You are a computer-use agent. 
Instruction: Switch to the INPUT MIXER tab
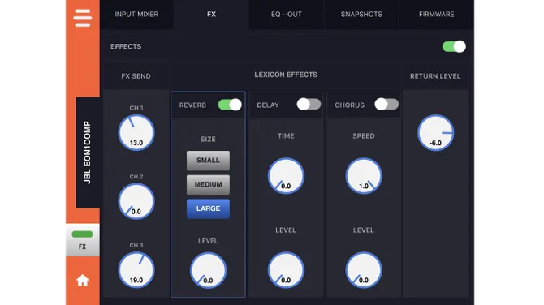[x=136, y=15]
